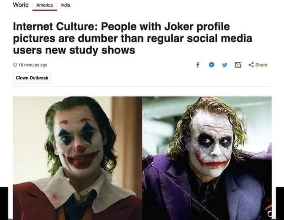Send article via Messenger icon
The image size is (284, 220).
pyautogui.click(x=211, y=65)
